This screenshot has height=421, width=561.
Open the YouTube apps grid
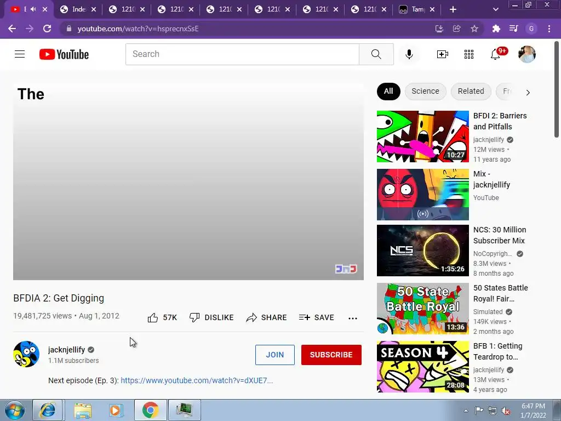tap(469, 54)
